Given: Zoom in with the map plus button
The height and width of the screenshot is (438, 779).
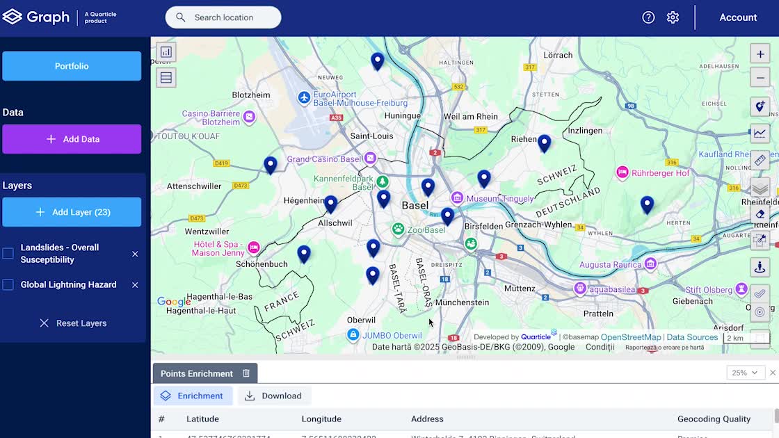Looking at the screenshot, I should (x=760, y=54).
